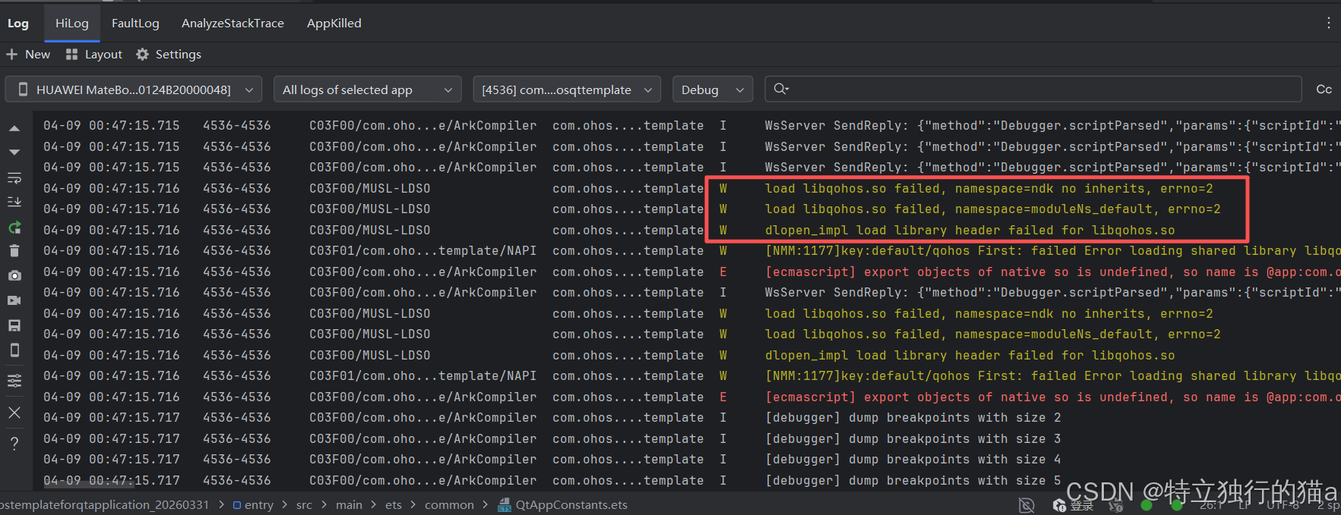Select log line 'dump breakpoints with size 4'

[912, 460]
